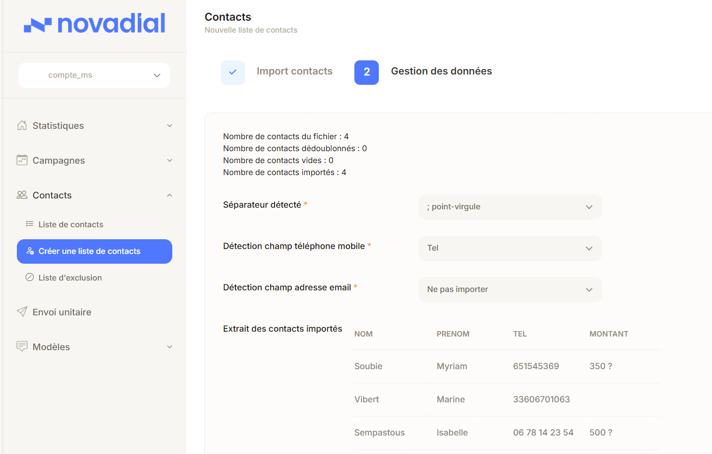Expand the Statistiques menu chevron
This screenshot has height=454, width=712.
[x=170, y=126]
